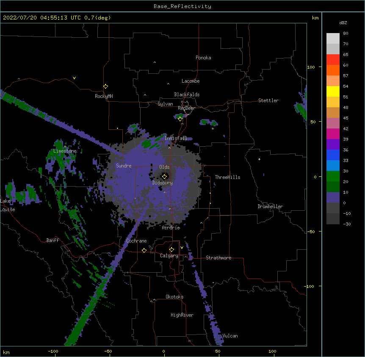Screen dimensions: 365x357
Task: Click the RockyMH label
Action: (104, 96)
